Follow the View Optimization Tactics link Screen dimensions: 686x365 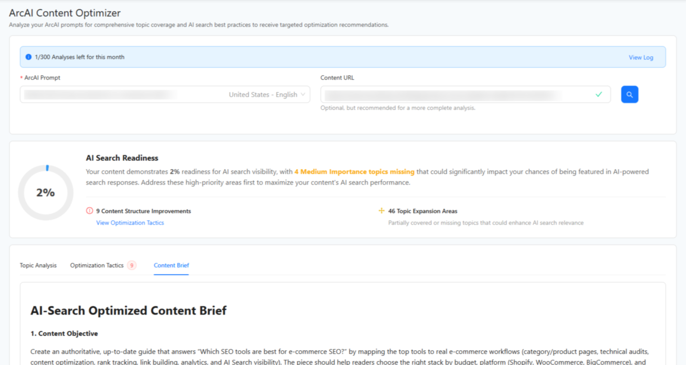tap(130, 223)
